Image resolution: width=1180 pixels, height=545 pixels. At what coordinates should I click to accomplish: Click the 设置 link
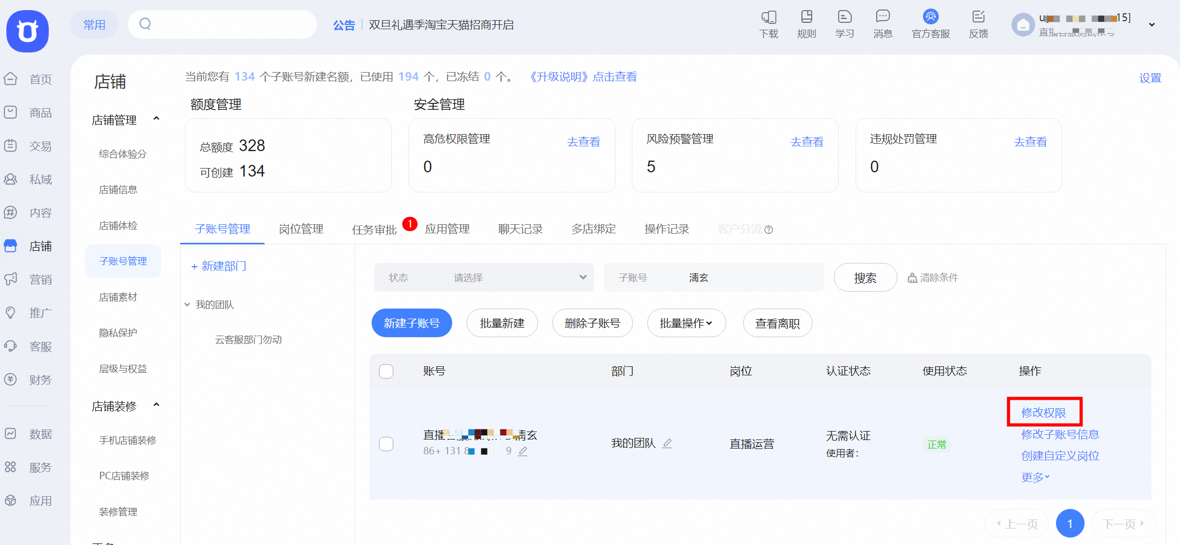[1150, 78]
